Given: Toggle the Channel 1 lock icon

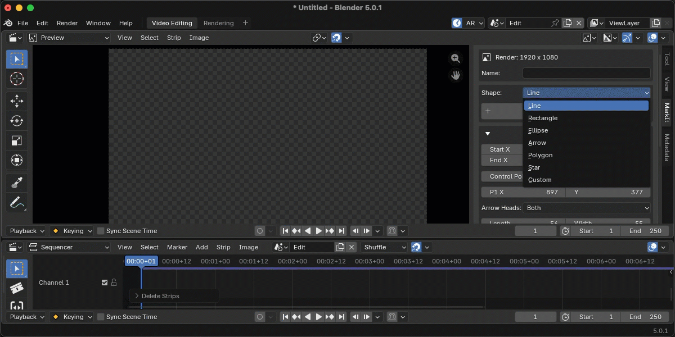Looking at the screenshot, I should click(x=114, y=283).
